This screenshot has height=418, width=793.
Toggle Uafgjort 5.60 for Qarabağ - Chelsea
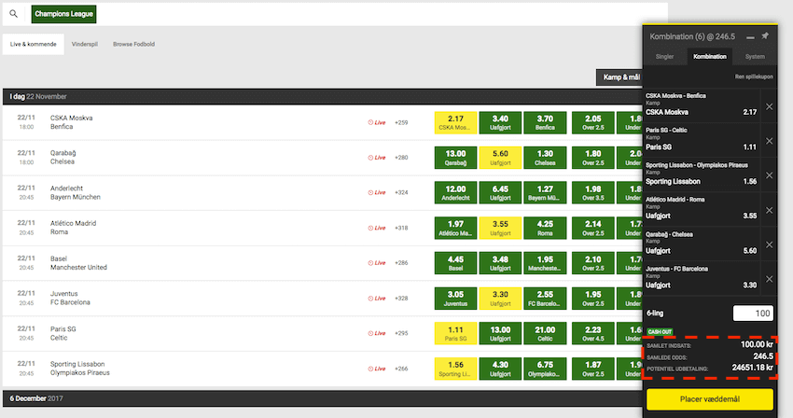click(x=500, y=158)
